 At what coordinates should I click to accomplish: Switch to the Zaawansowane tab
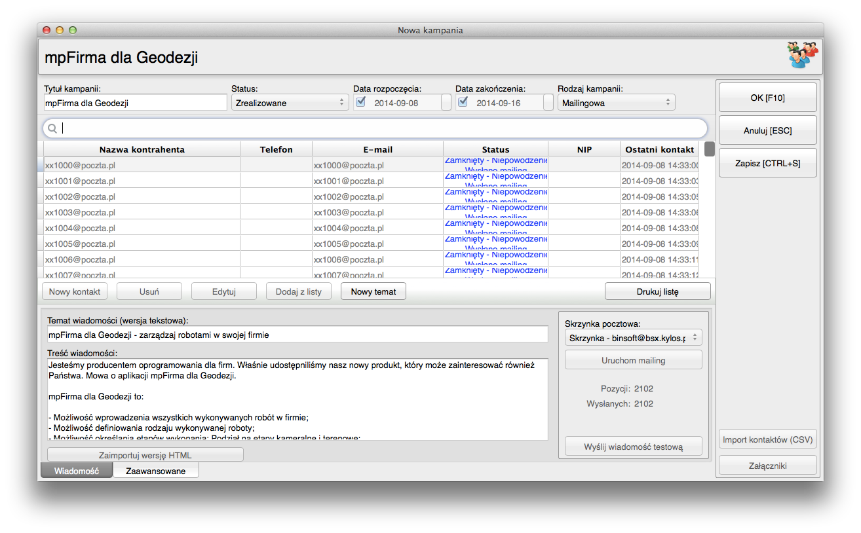pyautogui.click(x=156, y=471)
